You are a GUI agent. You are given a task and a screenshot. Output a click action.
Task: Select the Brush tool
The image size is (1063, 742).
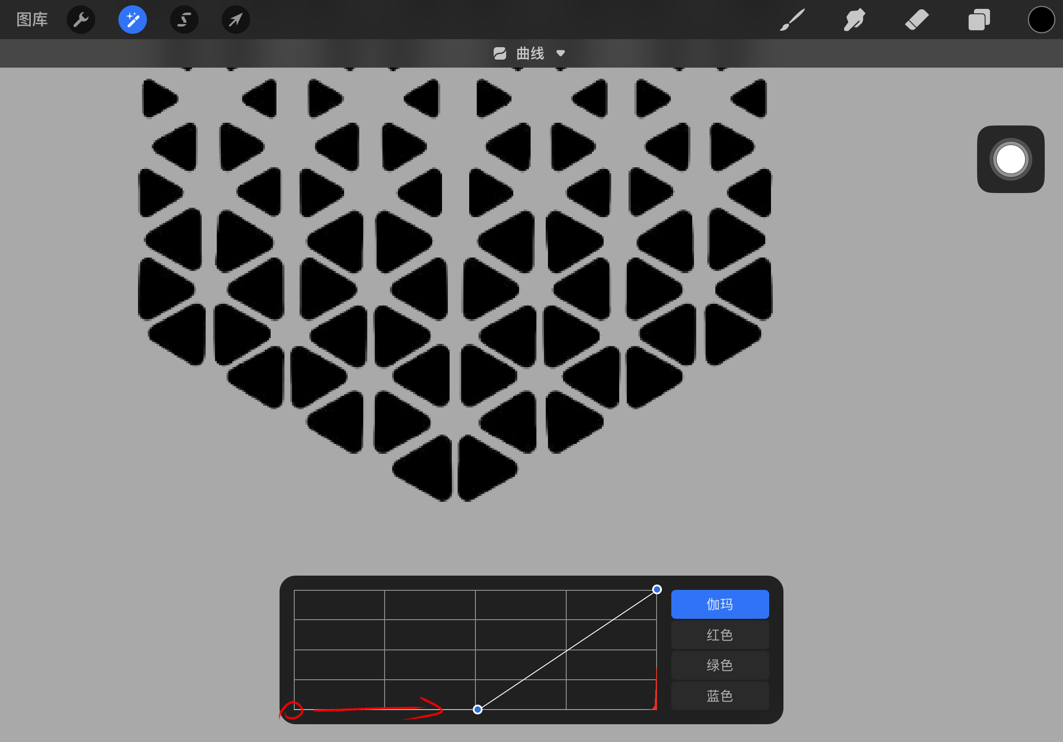[792, 20]
